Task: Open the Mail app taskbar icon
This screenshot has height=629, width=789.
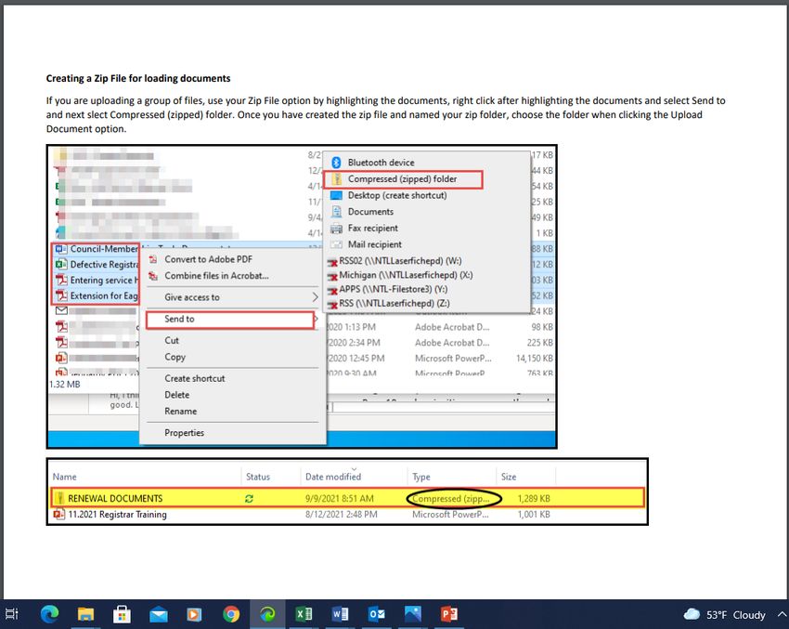Action: (x=159, y=614)
